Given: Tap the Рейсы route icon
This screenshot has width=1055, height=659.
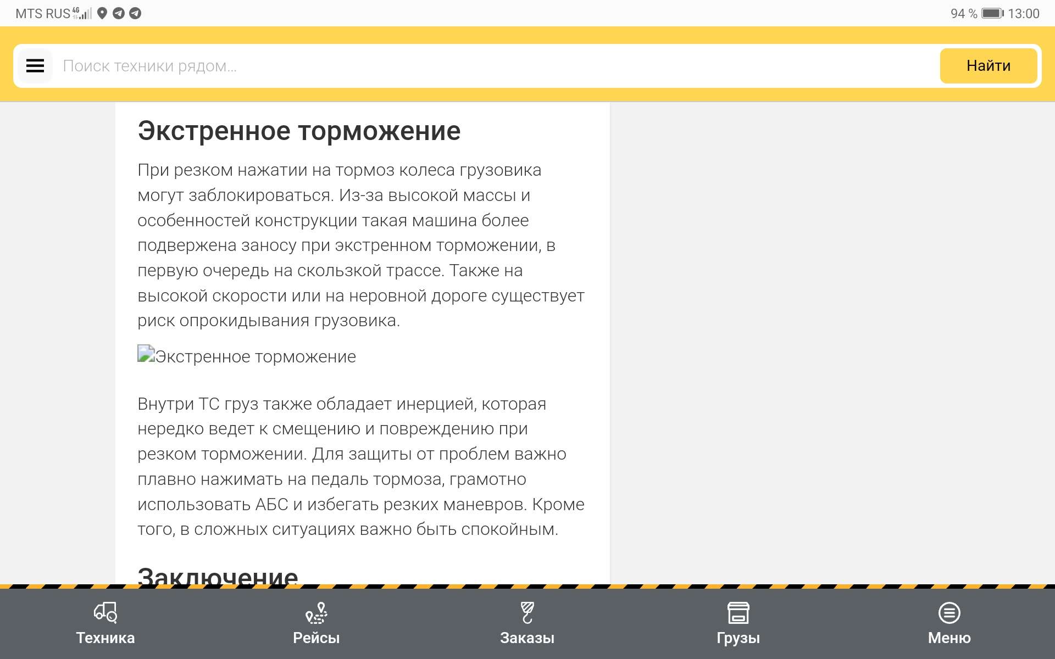Looking at the screenshot, I should (x=316, y=612).
